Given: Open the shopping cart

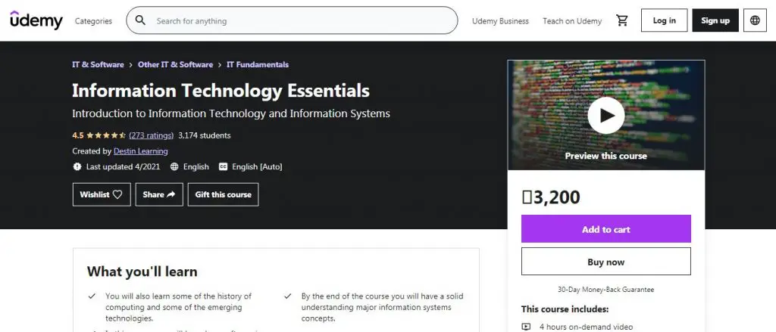Looking at the screenshot, I should tap(622, 20).
